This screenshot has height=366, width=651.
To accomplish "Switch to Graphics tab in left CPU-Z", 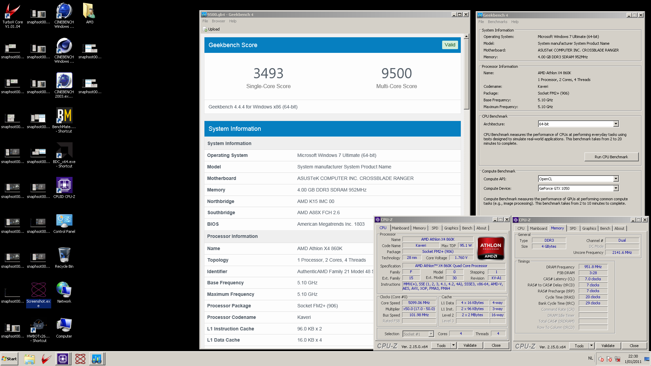I will point(451,228).
